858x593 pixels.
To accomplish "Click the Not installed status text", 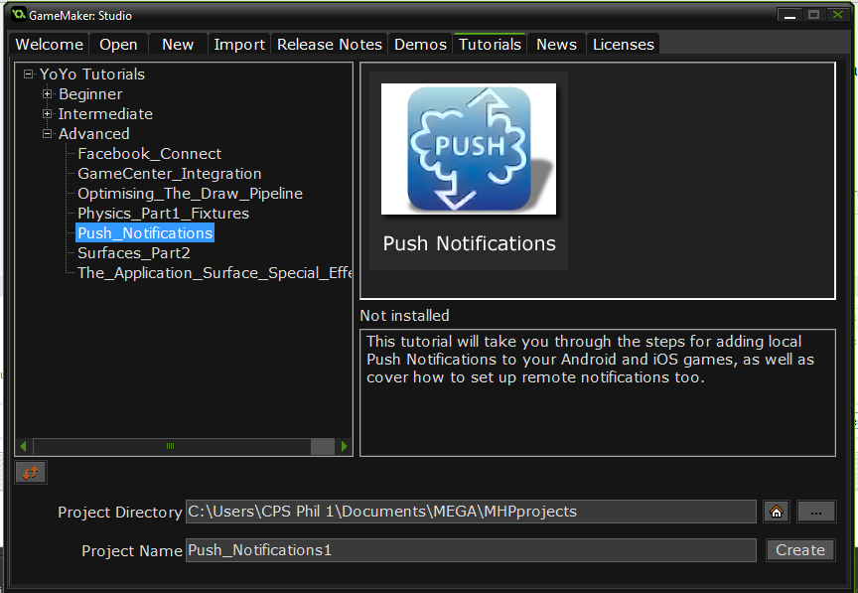I will [x=404, y=316].
